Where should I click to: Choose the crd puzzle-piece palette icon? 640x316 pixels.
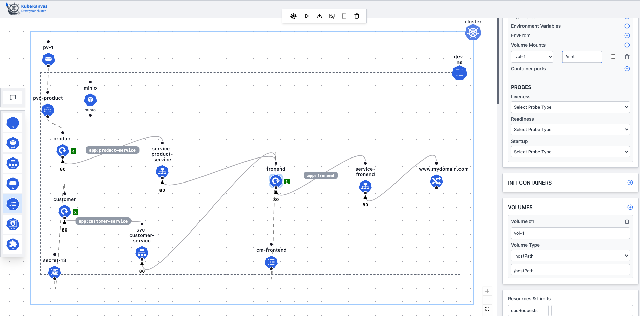pos(13,244)
